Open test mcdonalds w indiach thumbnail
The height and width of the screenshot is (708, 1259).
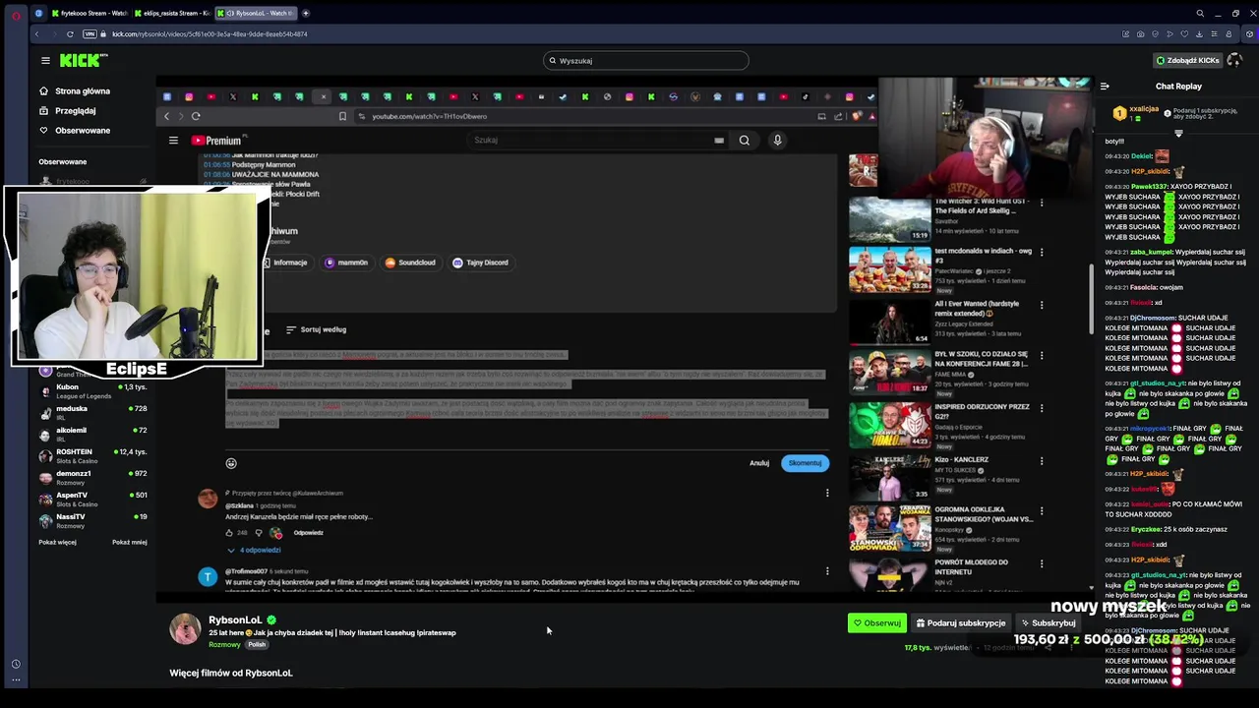(889, 270)
